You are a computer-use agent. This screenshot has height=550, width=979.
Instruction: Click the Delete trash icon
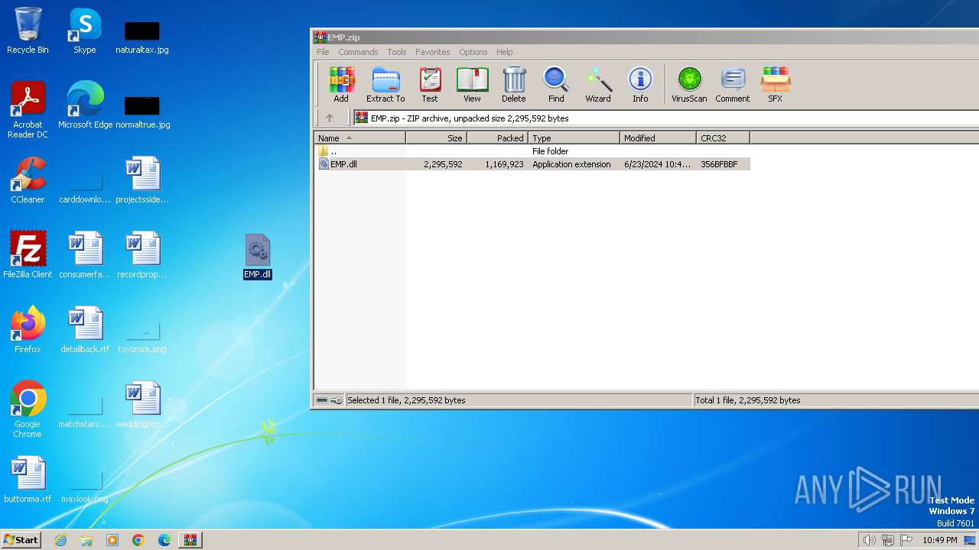click(x=514, y=85)
